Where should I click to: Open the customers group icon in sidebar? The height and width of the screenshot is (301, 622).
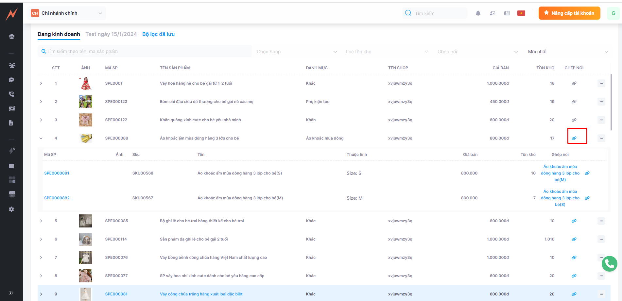[x=12, y=65]
